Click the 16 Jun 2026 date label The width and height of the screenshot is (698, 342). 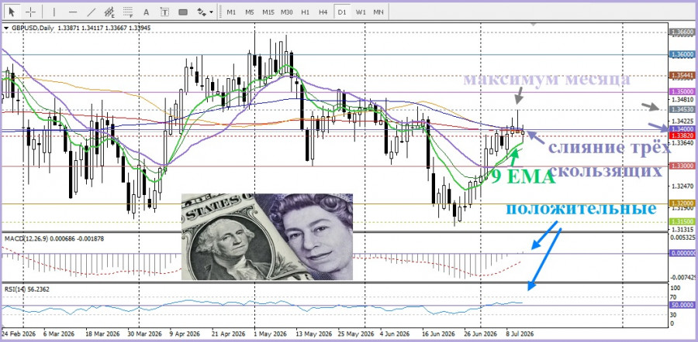pyautogui.click(x=438, y=333)
